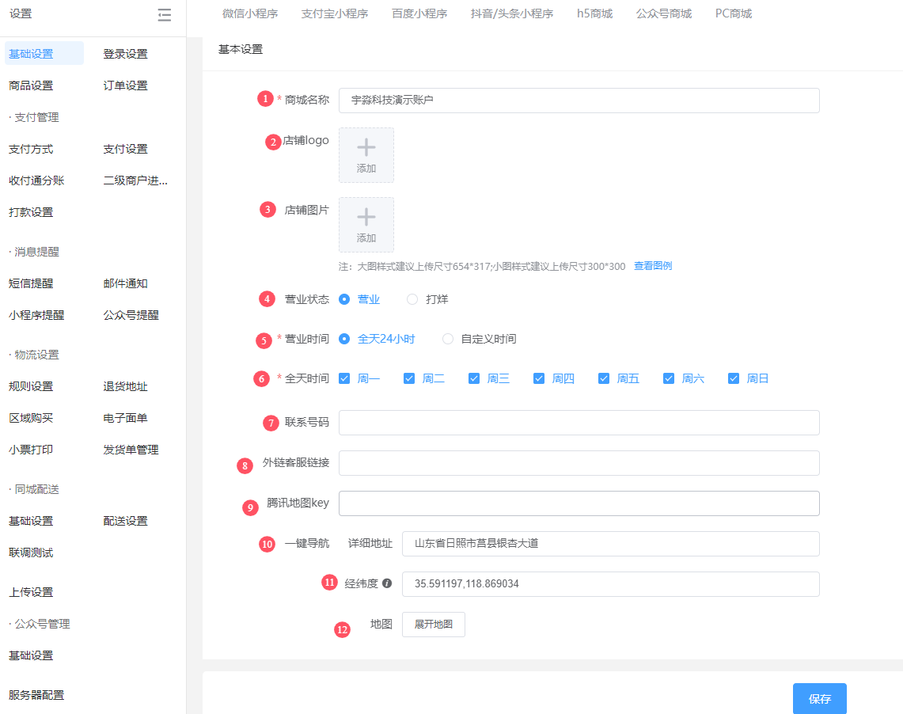Open 基础设置 under 同城配送
Image resolution: width=903 pixels, height=714 pixels.
click(31, 521)
